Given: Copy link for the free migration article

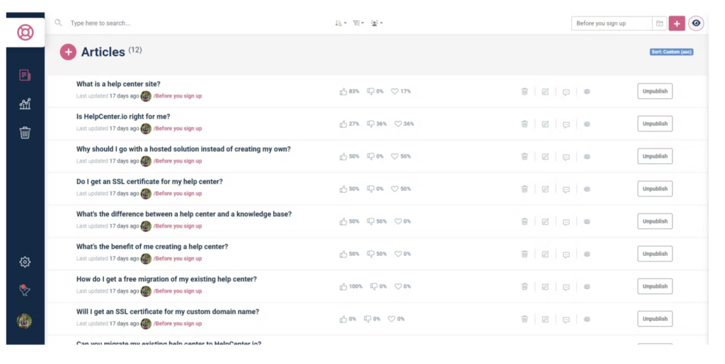Looking at the screenshot, I should 587,286.
